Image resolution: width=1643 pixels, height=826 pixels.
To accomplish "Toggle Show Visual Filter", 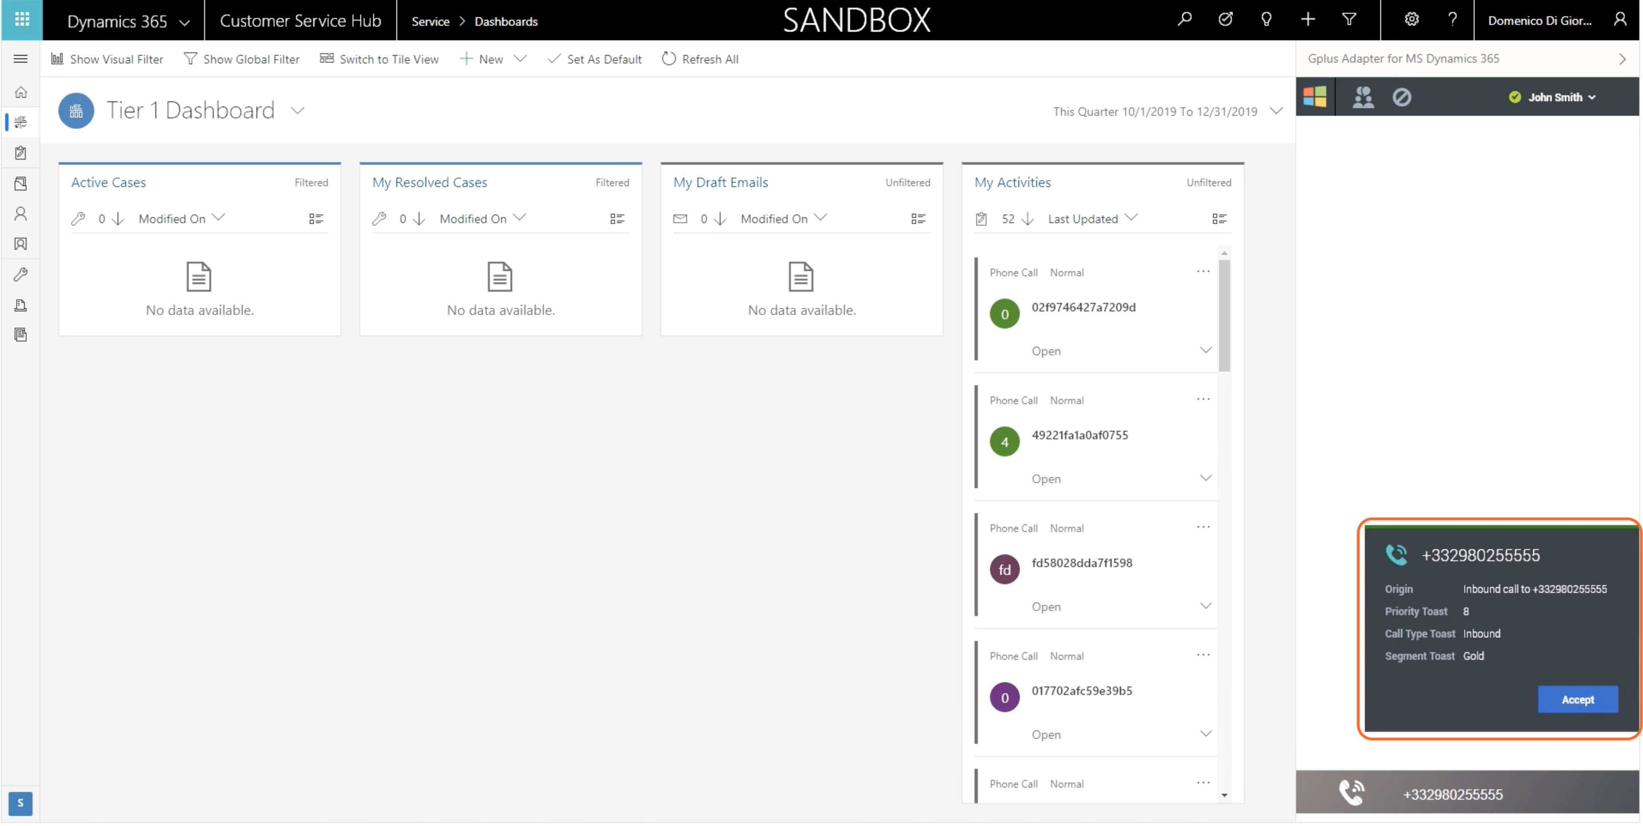I will [x=107, y=59].
